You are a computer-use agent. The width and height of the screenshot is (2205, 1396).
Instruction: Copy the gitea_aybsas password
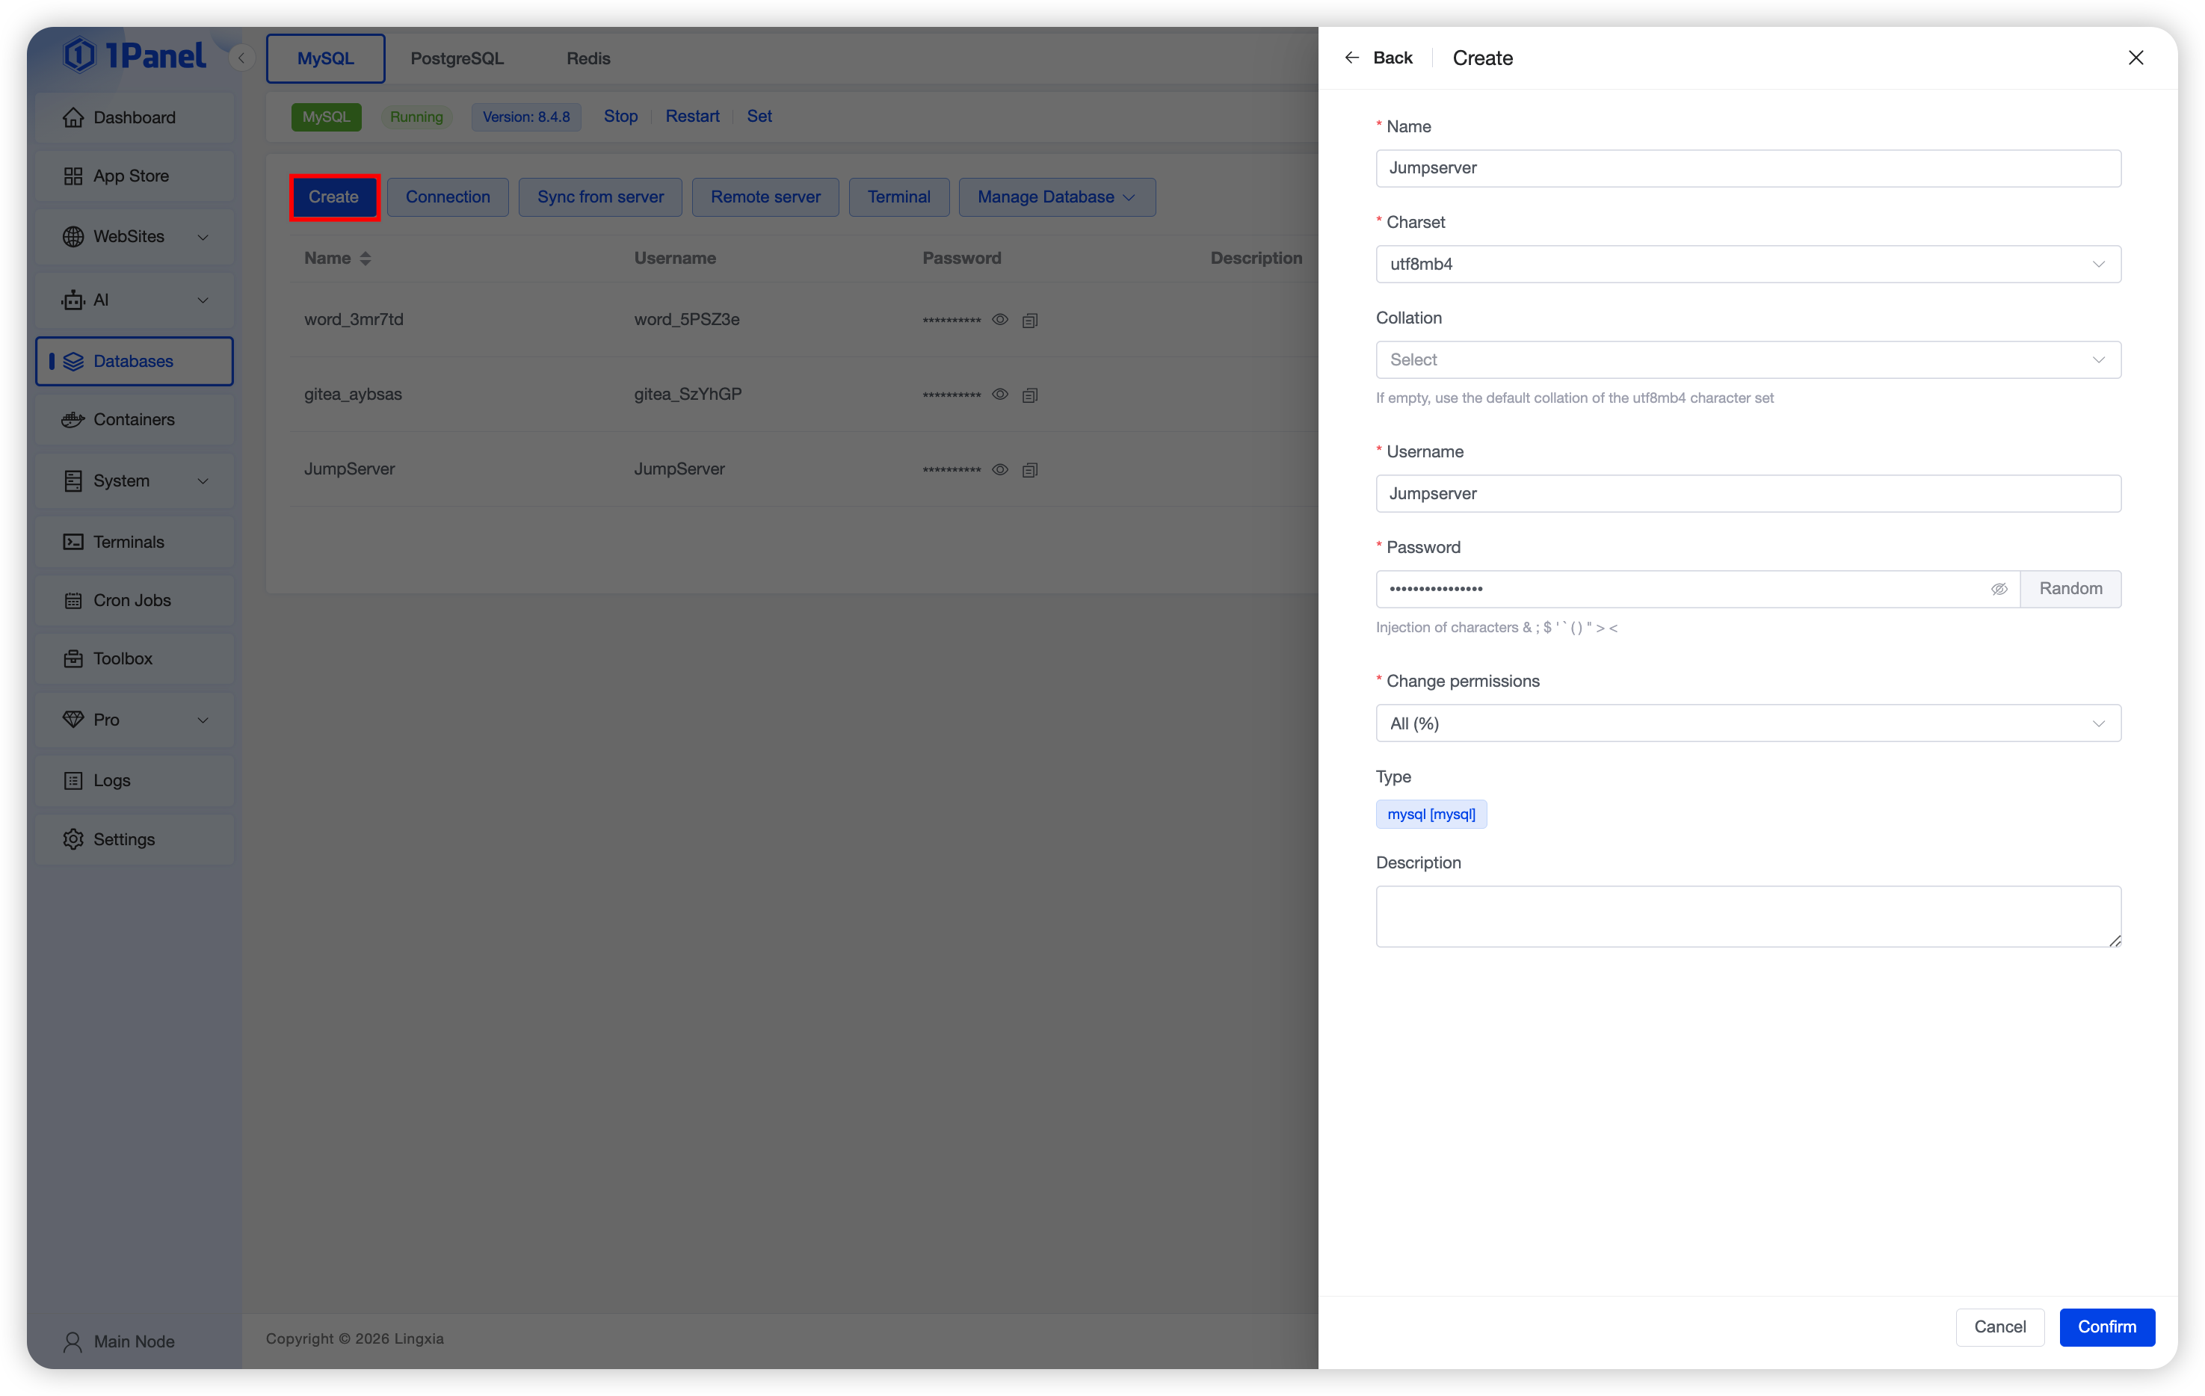tap(1029, 395)
